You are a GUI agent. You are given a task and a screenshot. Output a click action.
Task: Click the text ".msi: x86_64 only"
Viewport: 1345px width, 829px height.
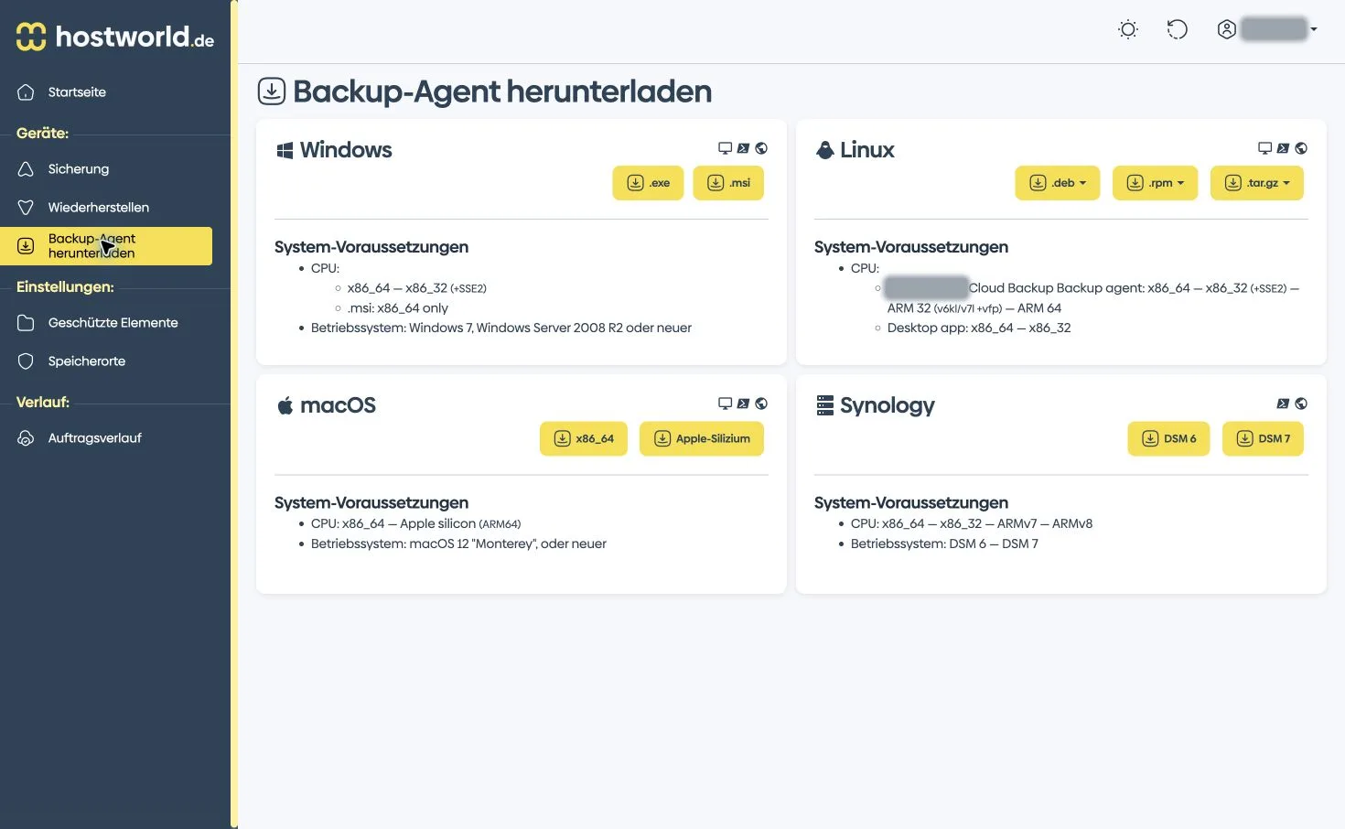click(398, 308)
